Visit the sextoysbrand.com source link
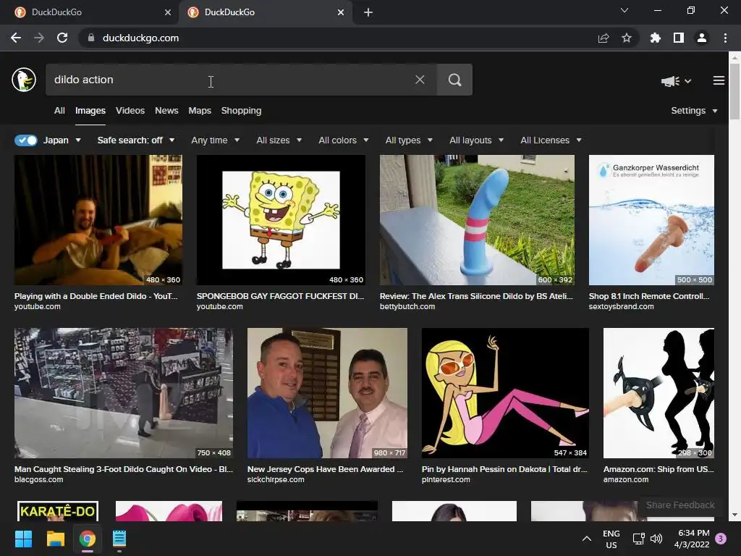 [x=622, y=306]
